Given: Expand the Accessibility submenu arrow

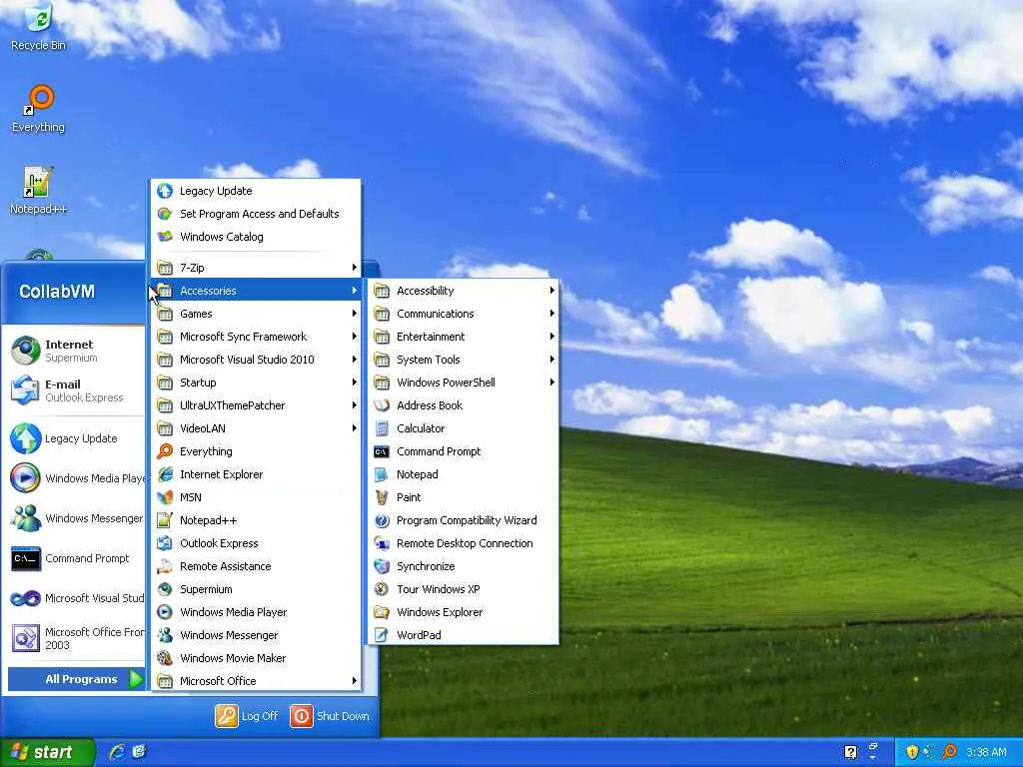Looking at the screenshot, I should tap(551, 291).
